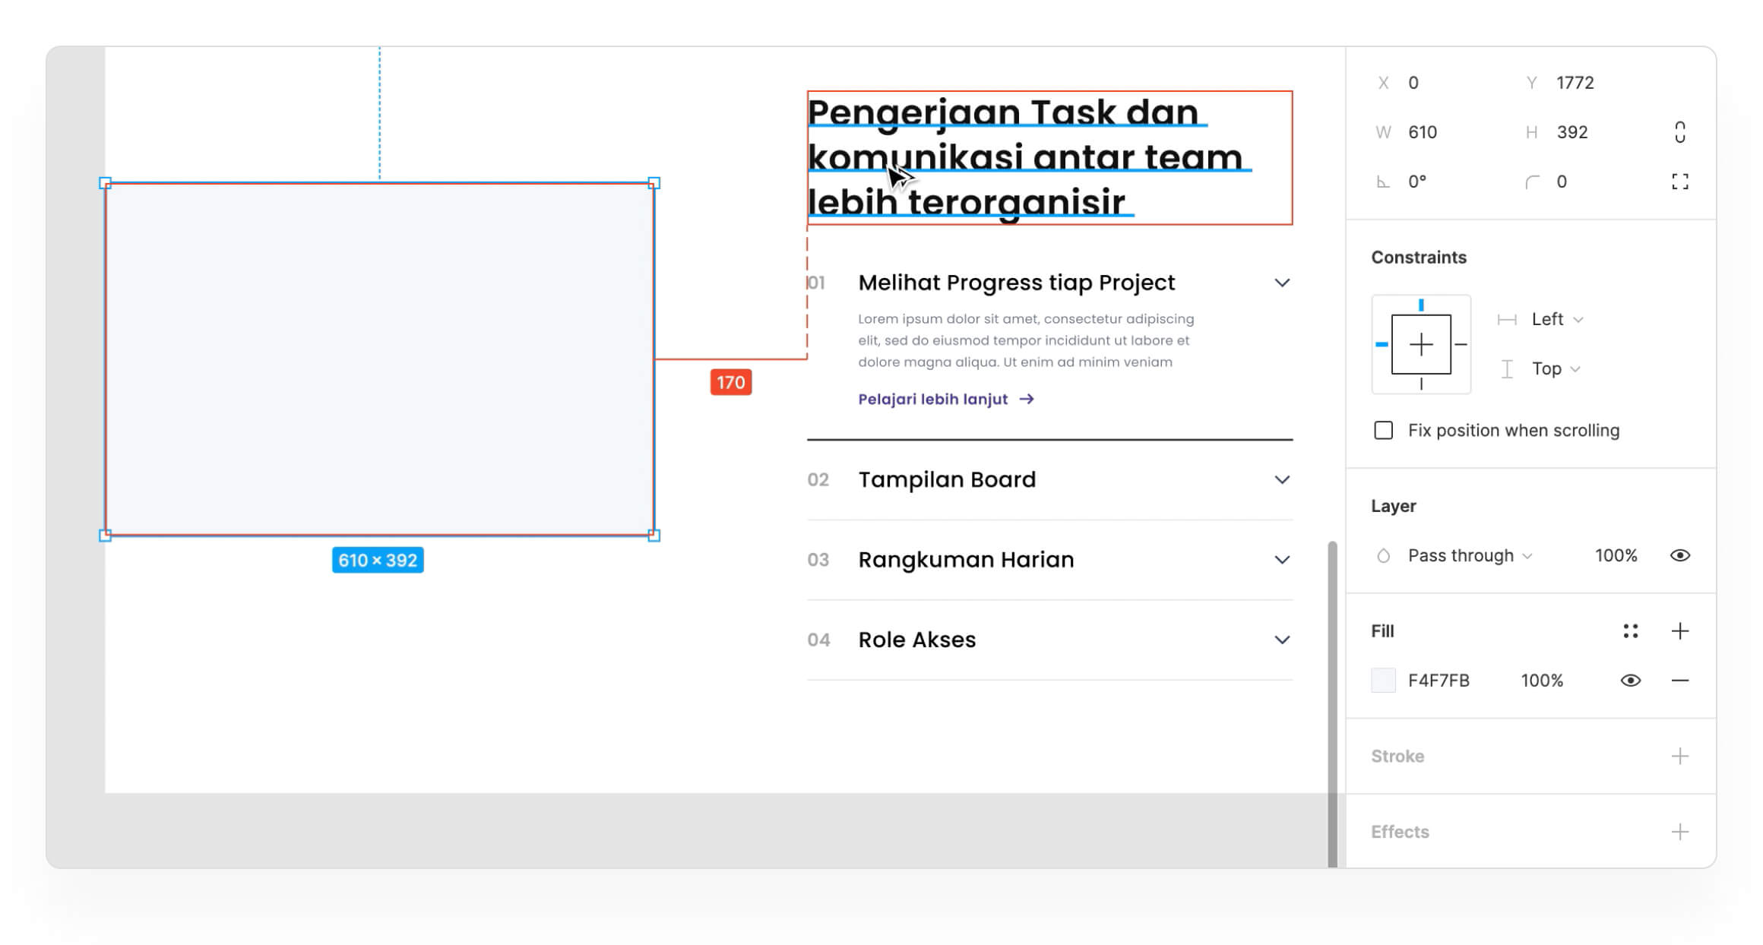Click the blend mode droplet icon
The height and width of the screenshot is (945, 1763).
pos(1383,556)
